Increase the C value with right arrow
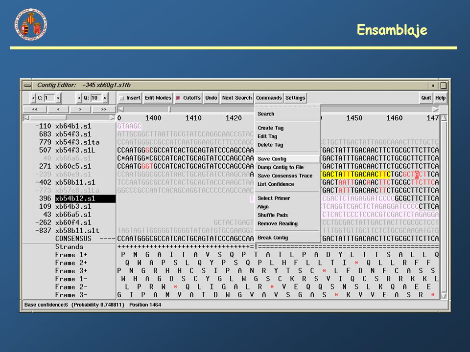 pyautogui.click(x=58, y=98)
